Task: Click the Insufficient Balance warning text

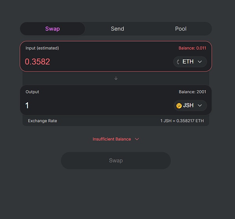Action: [112, 139]
